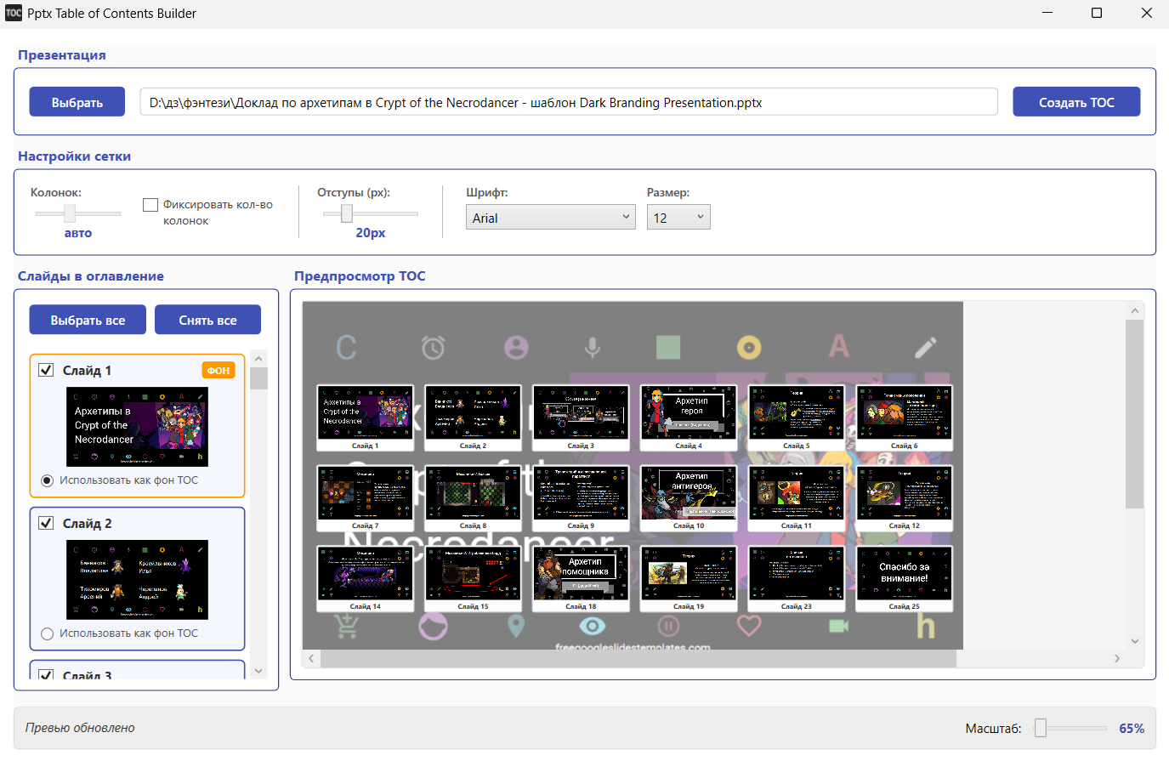Image resolution: width=1169 pixels, height=761 pixels.
Task: Click the TOC app icon in title bar
Action: (14, 13)
